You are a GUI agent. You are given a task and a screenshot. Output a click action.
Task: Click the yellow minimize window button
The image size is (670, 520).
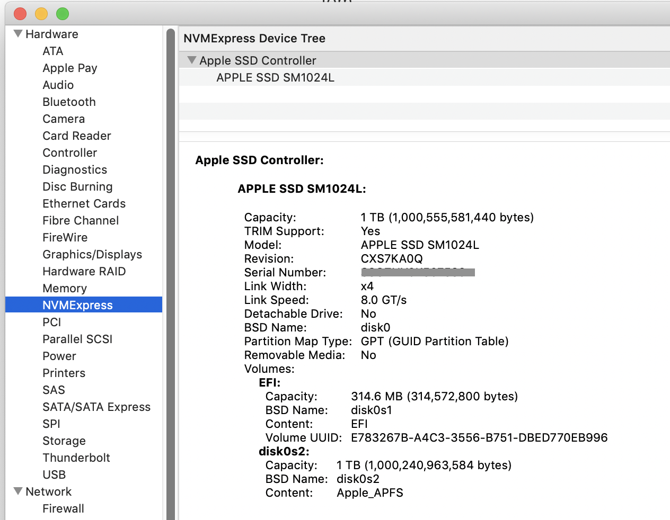point(41,14)
